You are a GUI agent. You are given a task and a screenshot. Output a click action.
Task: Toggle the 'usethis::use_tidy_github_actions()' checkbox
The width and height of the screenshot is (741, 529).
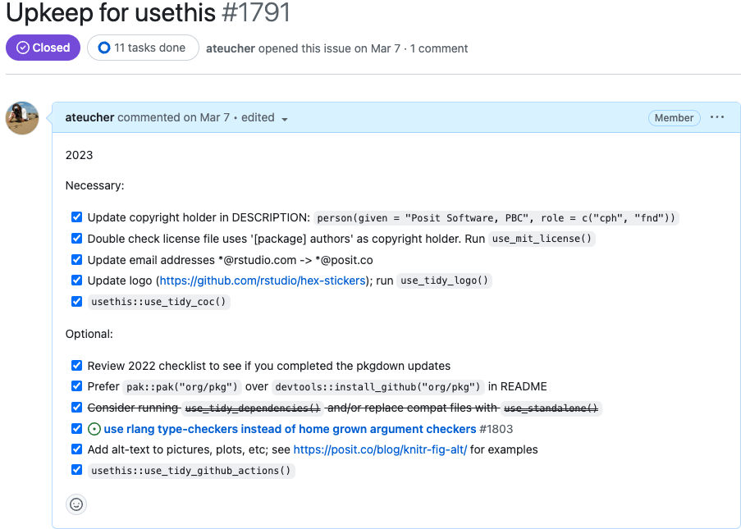tap(76, 469)
